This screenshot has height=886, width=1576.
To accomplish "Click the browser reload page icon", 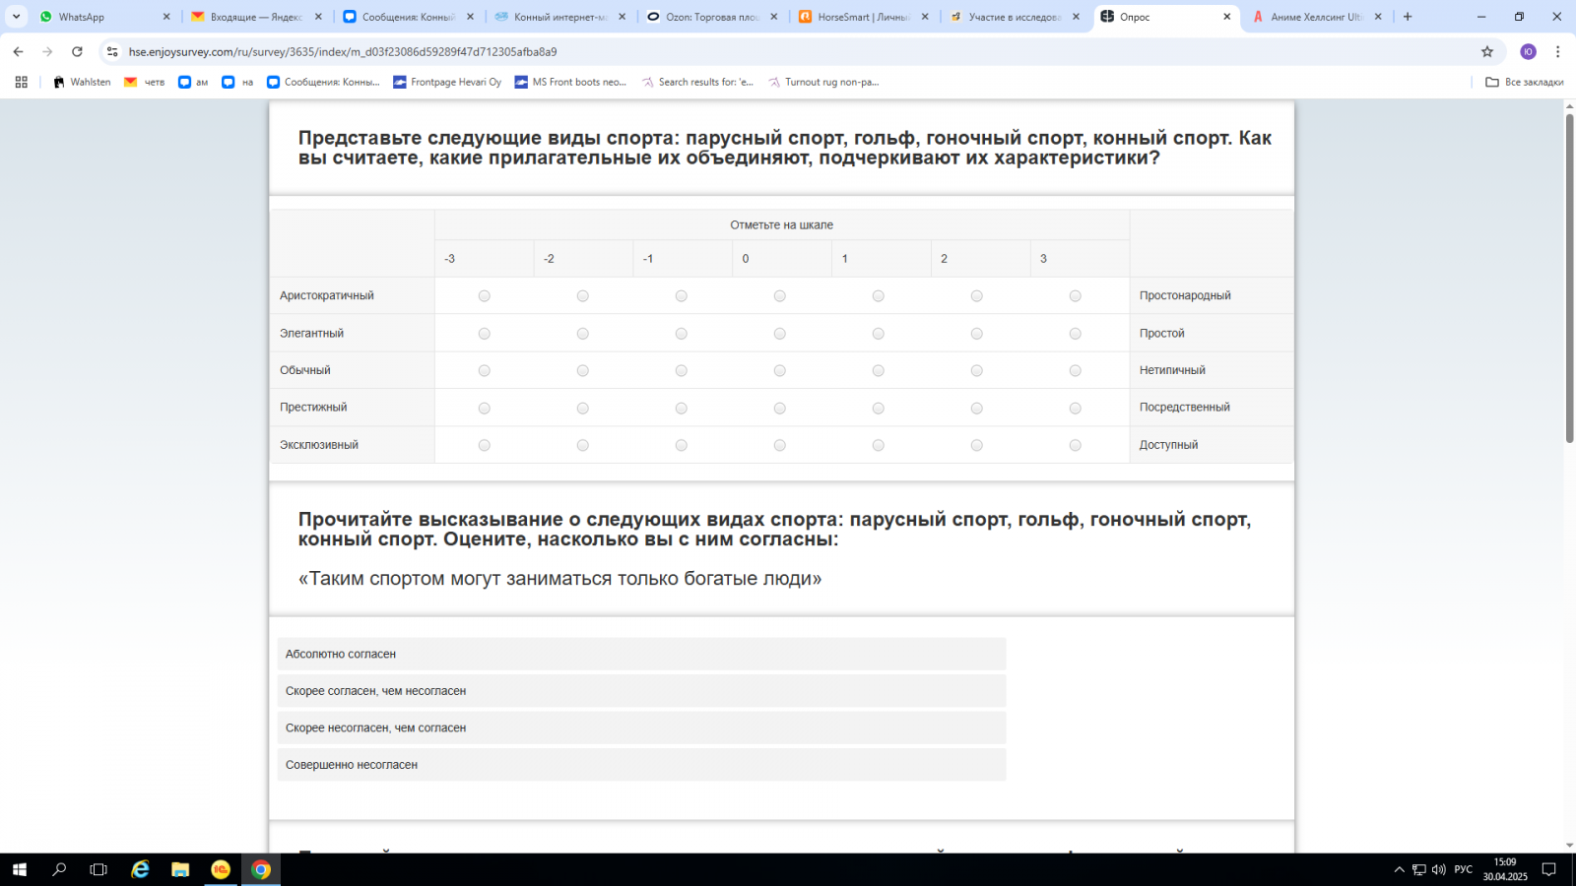I will point(77,51).
